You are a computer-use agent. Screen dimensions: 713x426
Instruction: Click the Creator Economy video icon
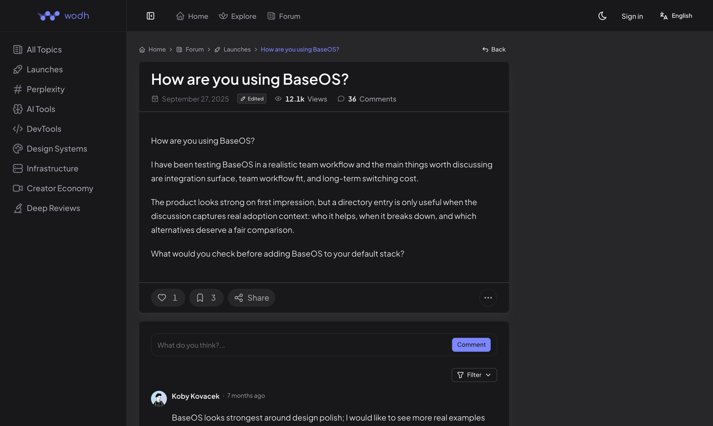18,188
